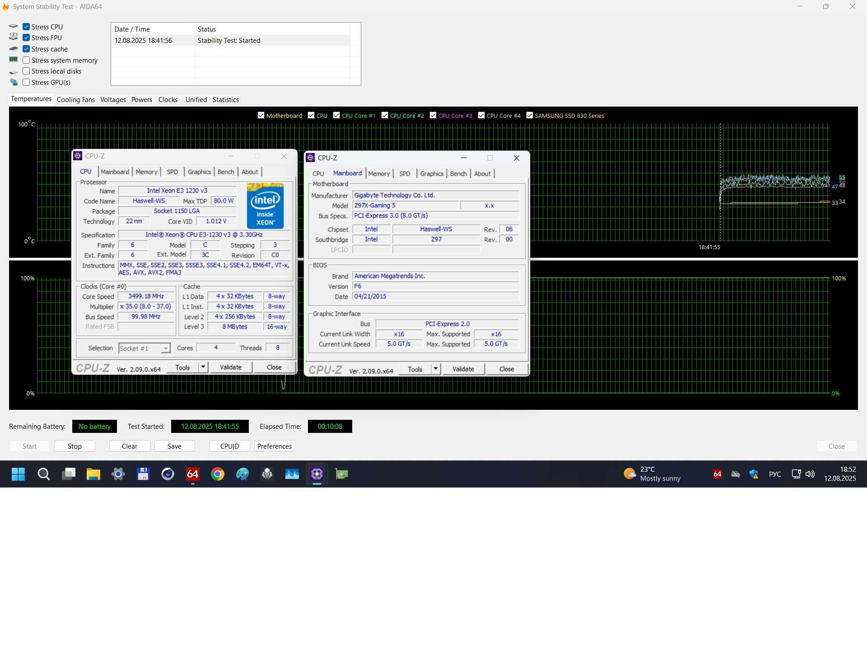
Task: Launch Google Chrome from taskbar
Action: [218, 474]
